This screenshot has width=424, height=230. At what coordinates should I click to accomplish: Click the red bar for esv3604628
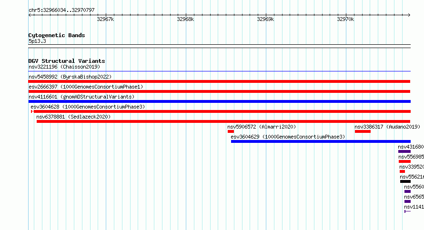coord(221,111)
